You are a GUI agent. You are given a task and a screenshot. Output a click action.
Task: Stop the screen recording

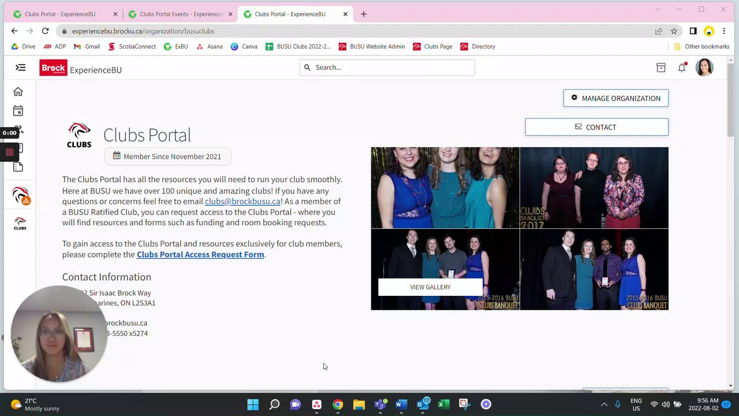pos(9,153)
